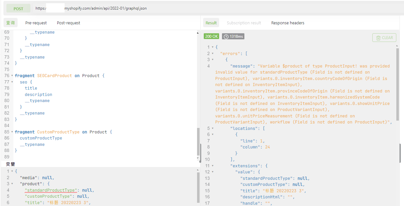This screenshot has width=404, height=206.
Task: Fold the seo block at line 77
Action: [12, 82]
